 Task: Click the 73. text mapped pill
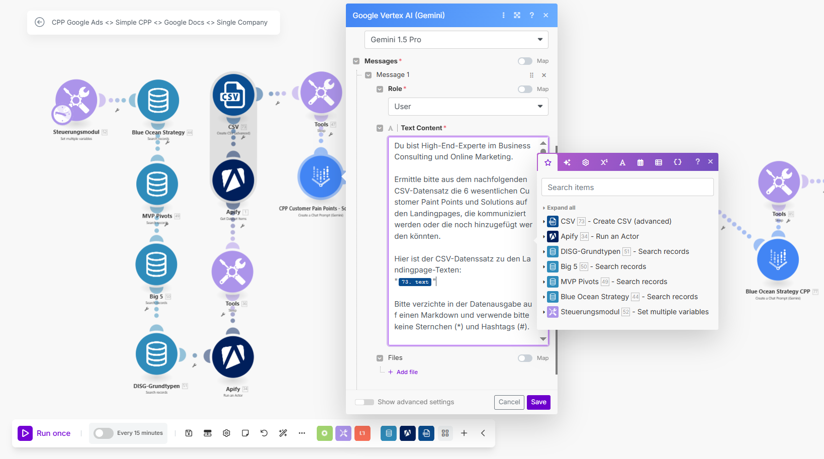pos(415,282)
